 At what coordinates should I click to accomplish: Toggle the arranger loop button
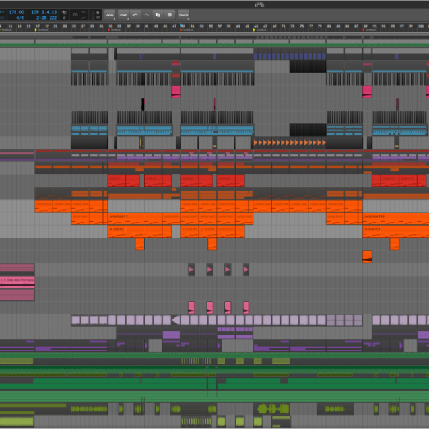(75, 14)
